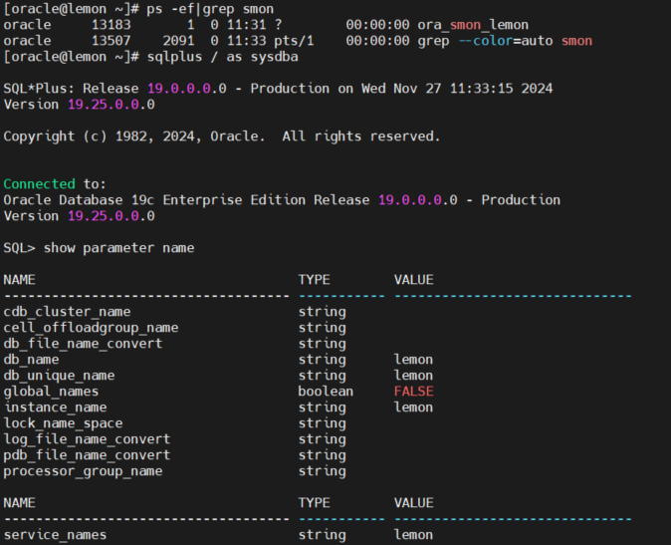Image resolution: width=671 pixels, height=545 pixels.
Task: Click value 'lemon' of db_name
Action: [x=413, y=360]
